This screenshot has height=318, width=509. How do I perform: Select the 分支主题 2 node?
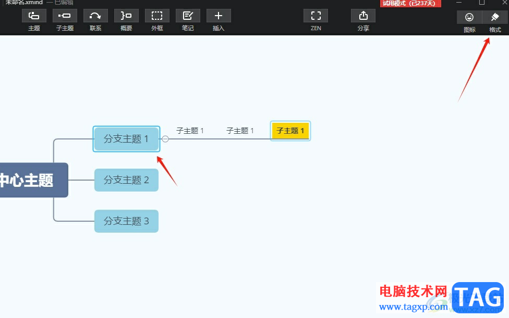[126, 180]
